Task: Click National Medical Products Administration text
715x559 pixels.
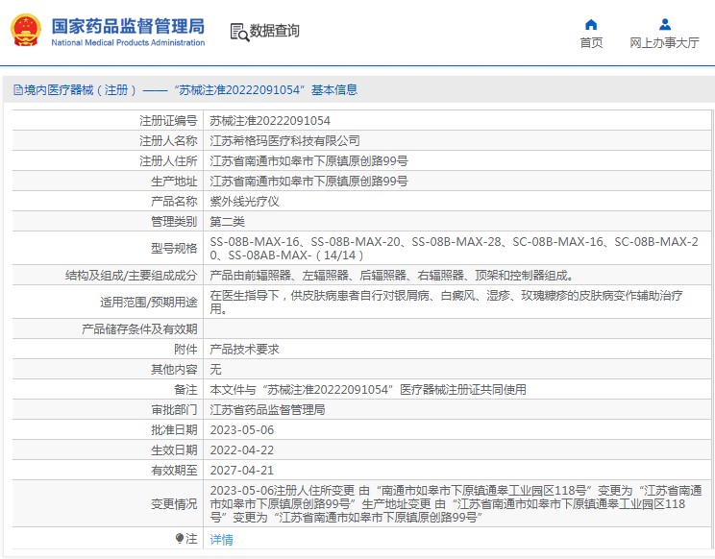Action: tap(128, 43)
